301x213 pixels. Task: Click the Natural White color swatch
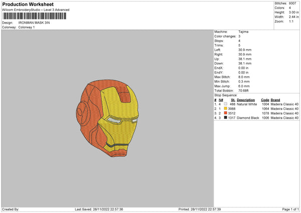(225, 104)
